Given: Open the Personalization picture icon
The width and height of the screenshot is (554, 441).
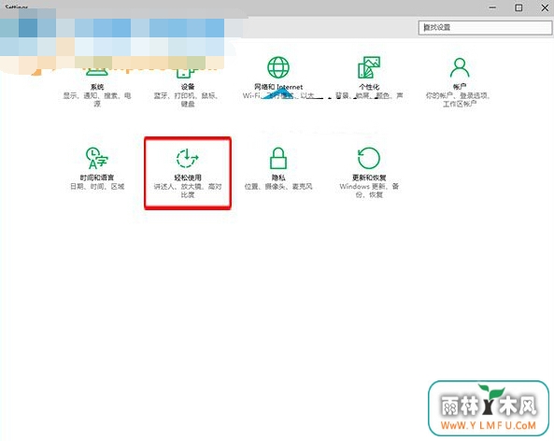Looking at the screenshot, I should (369, 67).
